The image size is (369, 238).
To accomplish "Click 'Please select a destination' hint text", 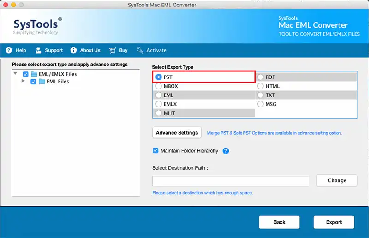I will [x=202, y=193].
